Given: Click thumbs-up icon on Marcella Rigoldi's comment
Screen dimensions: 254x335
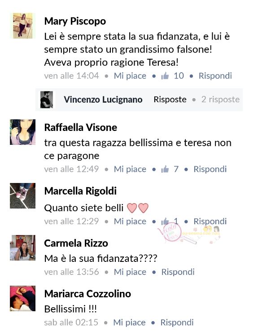Looking at the screenshot, I should coord(165,222).
